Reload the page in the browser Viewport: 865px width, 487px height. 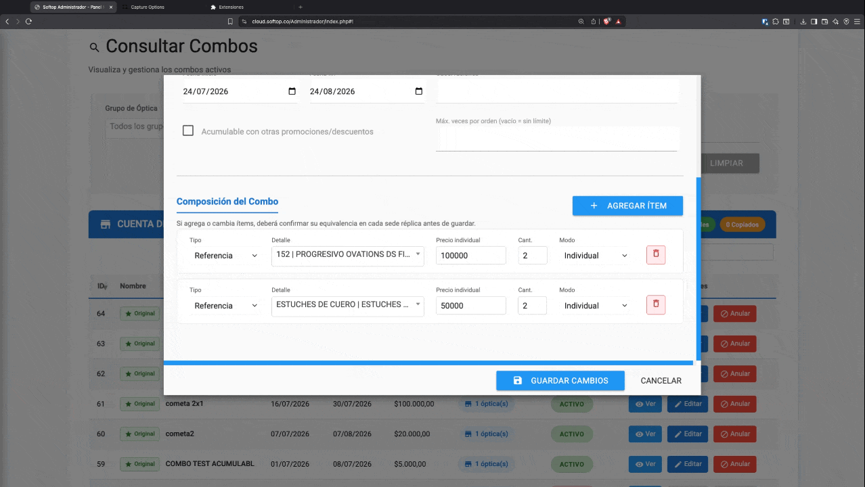28,22
